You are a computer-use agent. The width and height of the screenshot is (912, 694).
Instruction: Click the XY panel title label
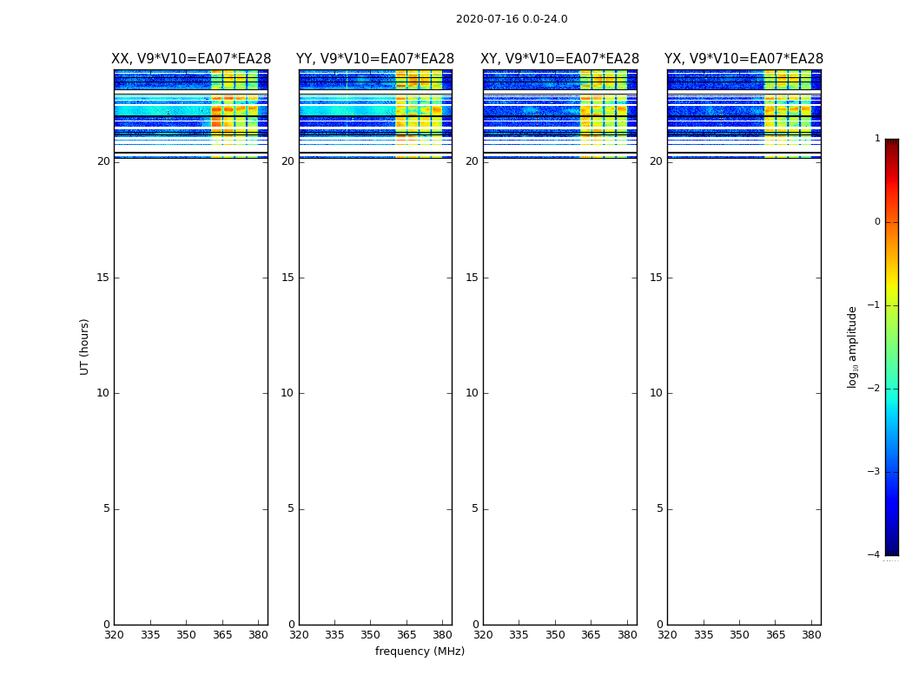pyautogui.click(x=559, y=59)
